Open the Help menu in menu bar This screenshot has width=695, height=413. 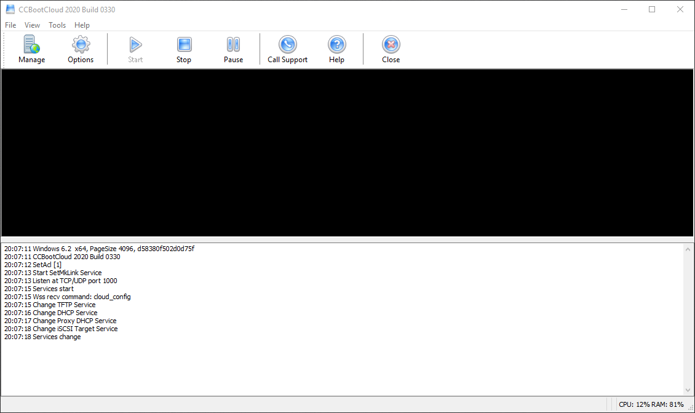tap(82, 25)
